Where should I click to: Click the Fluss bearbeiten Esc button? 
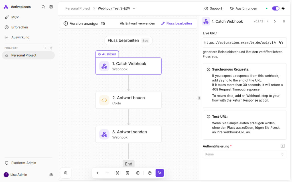pos(129,40)
